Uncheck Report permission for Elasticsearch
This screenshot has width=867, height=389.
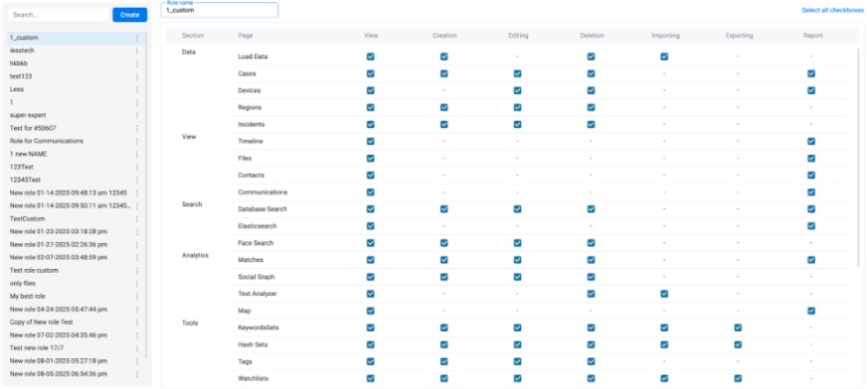(811, 226)
